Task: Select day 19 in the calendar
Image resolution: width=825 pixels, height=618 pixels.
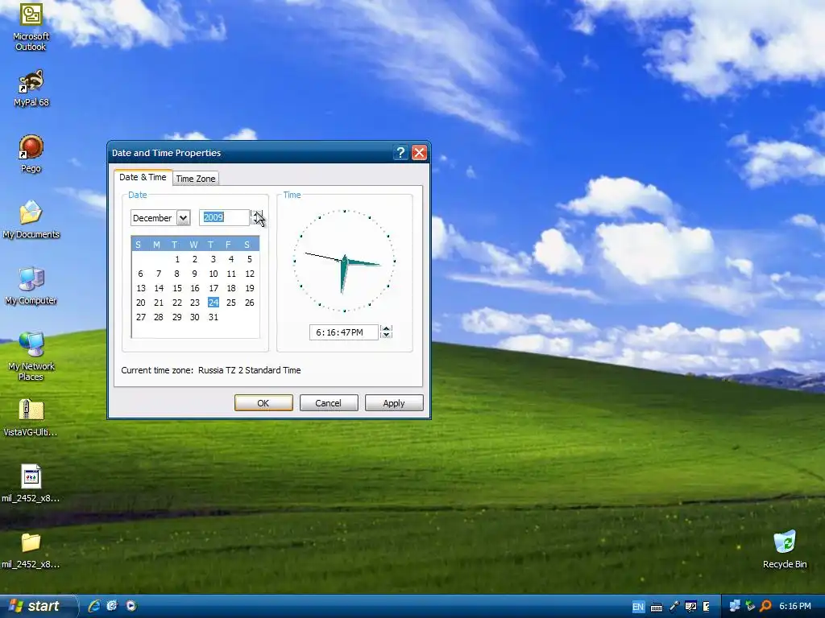Action: (250, 288)
